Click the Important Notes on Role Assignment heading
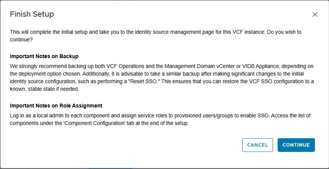The width and height of the screenshot is (329, 169). 56,106
